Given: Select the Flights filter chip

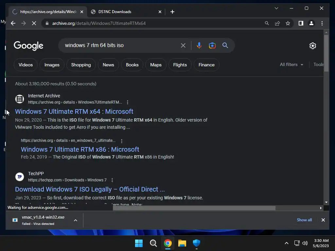Looking at the screenshot, I should click(x=180, y=65).
